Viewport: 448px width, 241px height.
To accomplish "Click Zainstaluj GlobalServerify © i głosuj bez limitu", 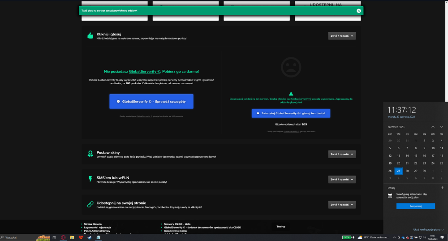I will 291,113.
